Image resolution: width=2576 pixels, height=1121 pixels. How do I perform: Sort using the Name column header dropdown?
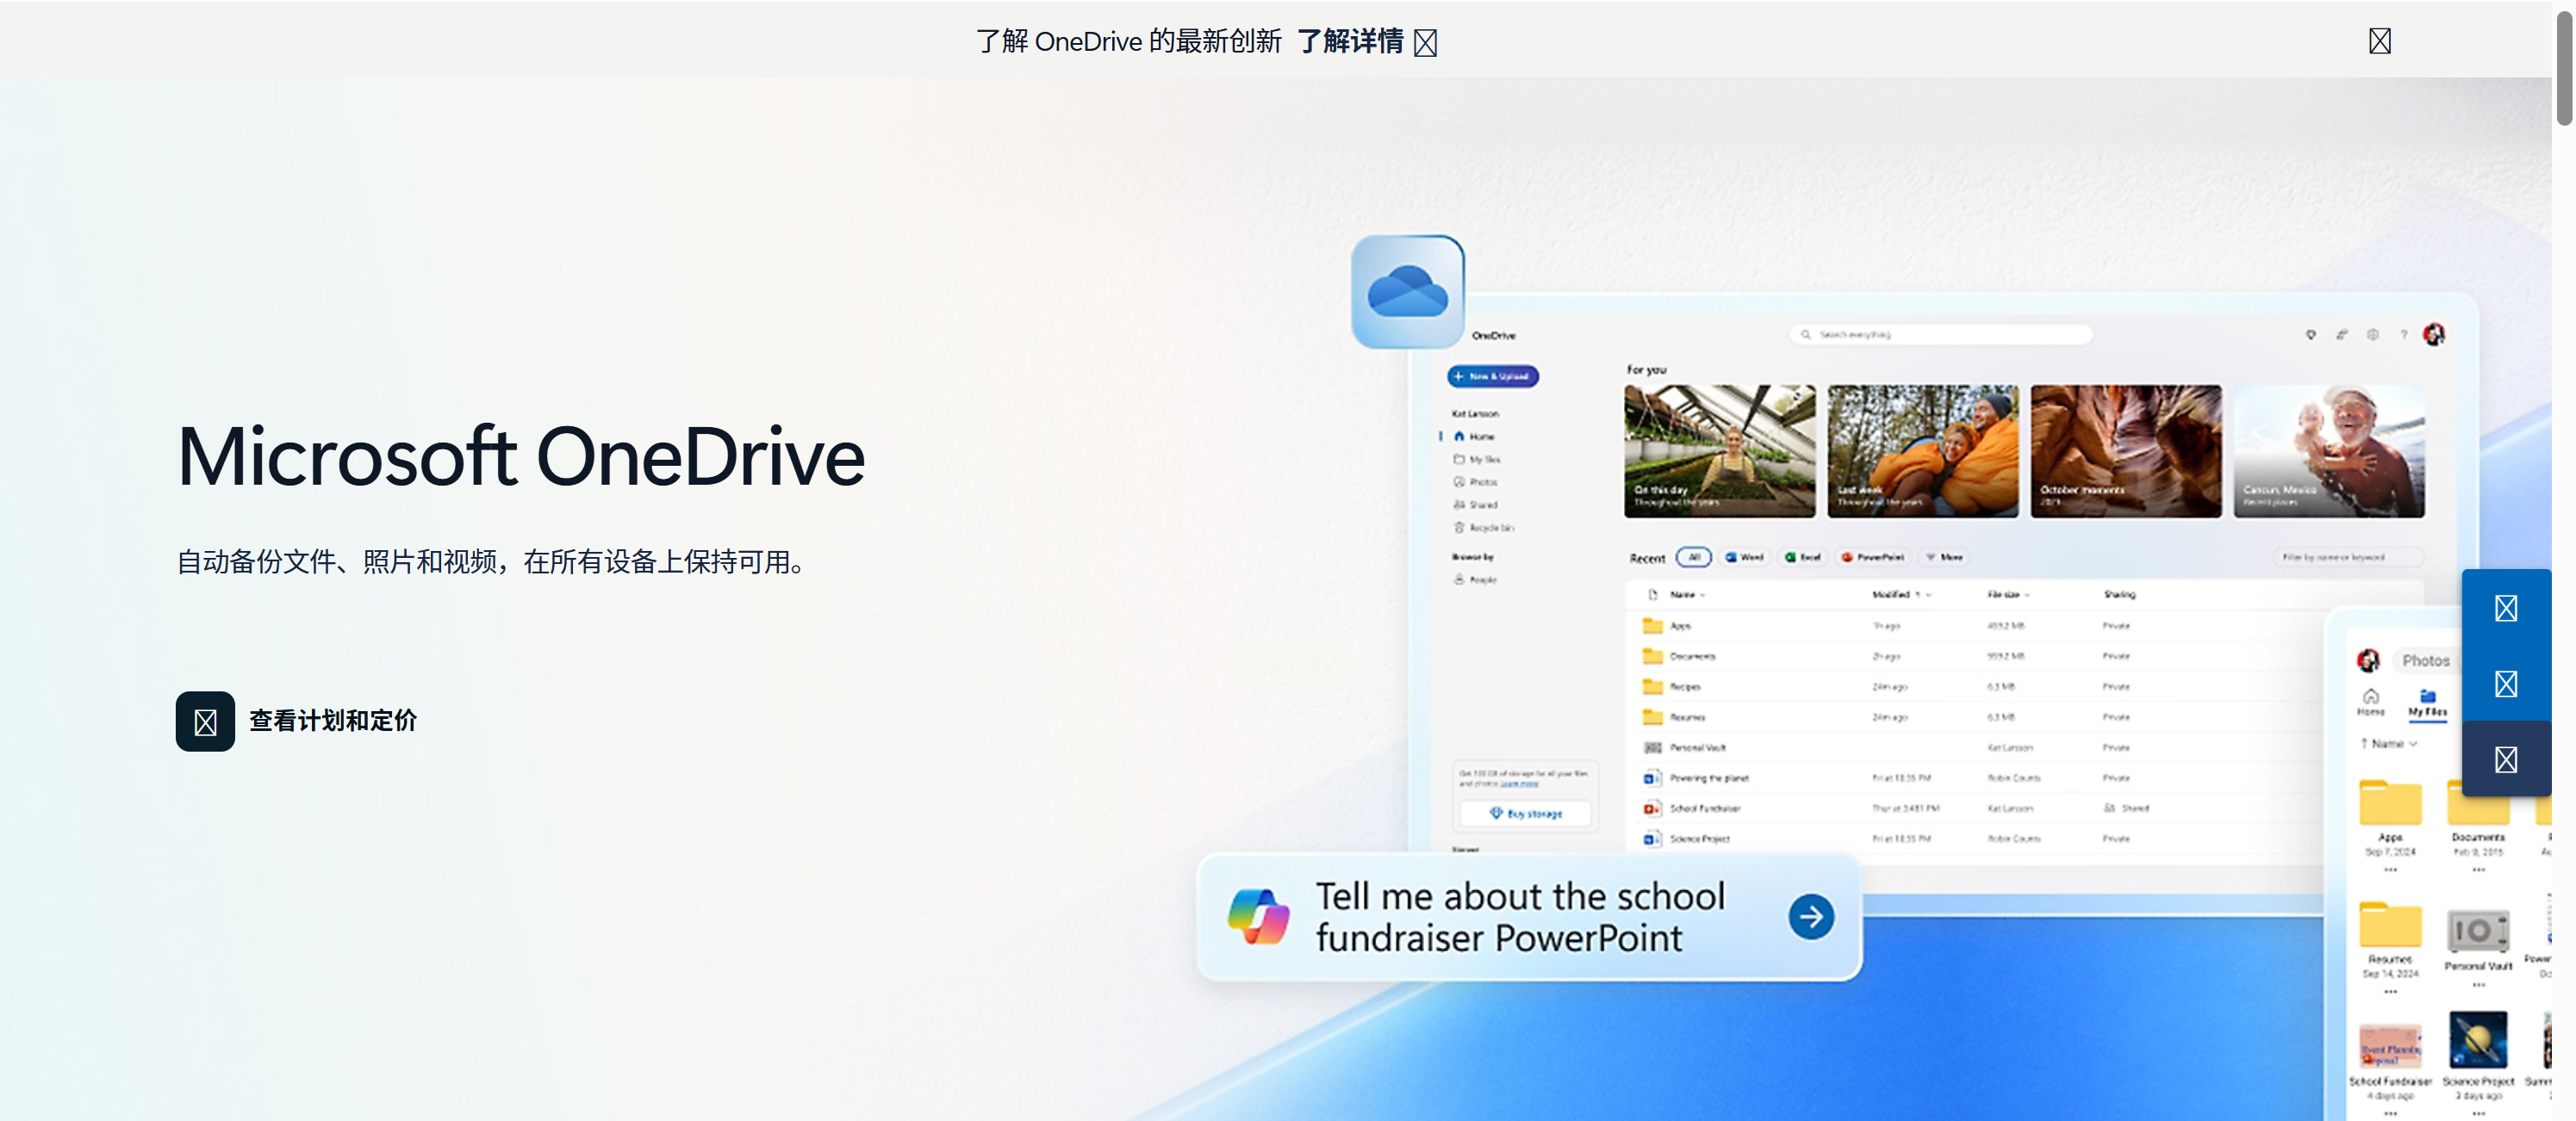coord(1687,594)
